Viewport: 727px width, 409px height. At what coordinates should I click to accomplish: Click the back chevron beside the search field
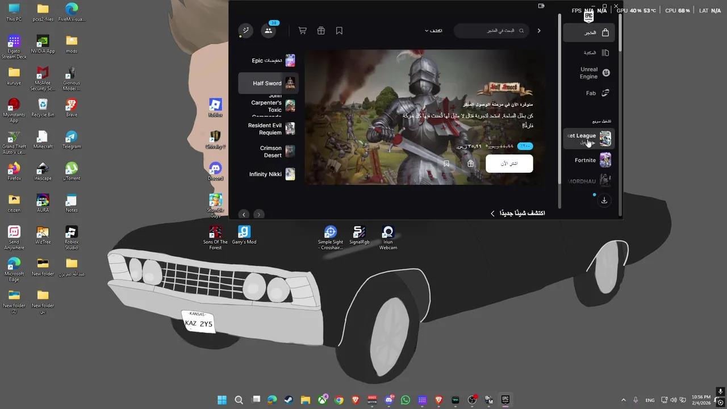[x=539, y=31]
